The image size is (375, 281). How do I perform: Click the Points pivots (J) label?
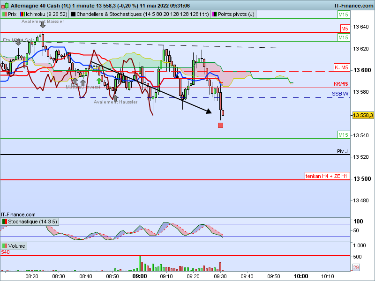pos(233,14)
